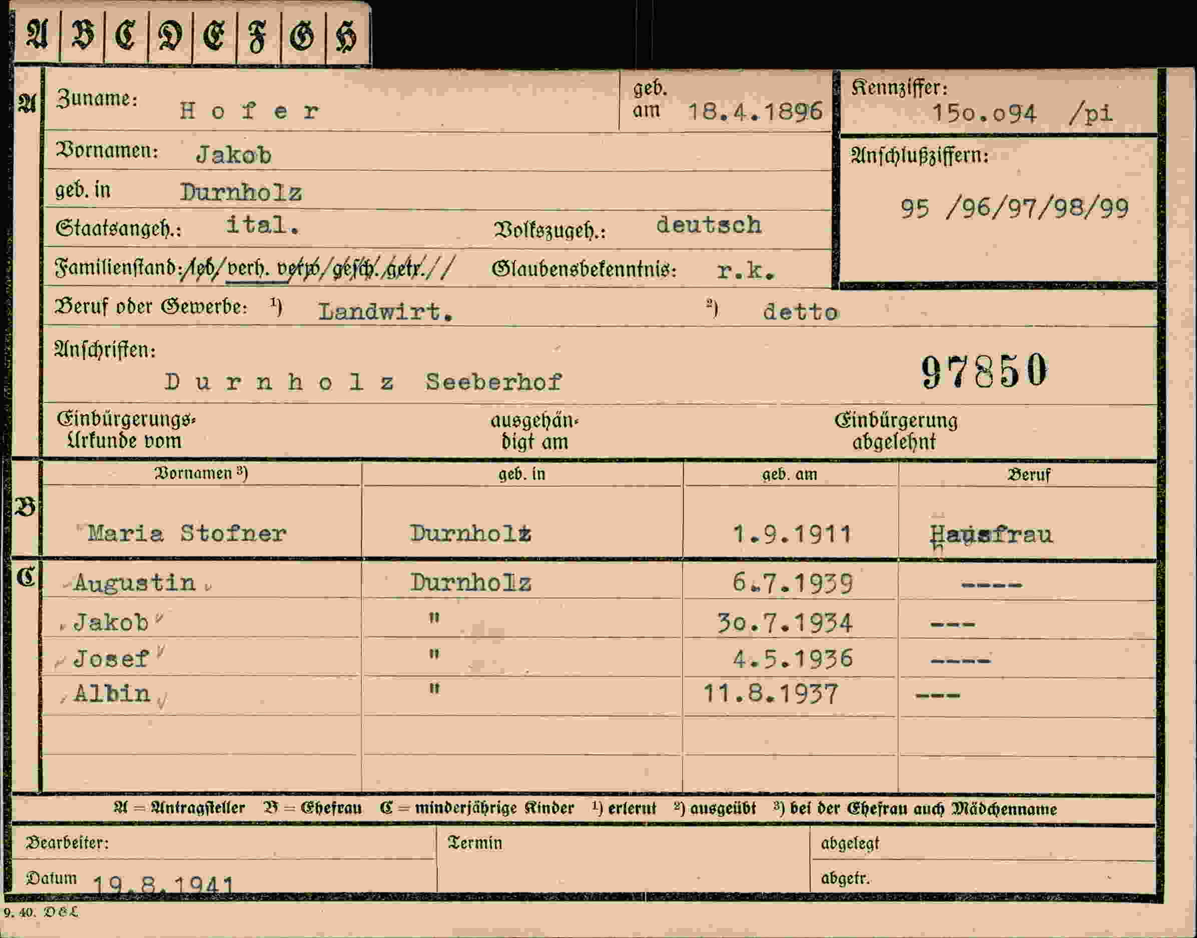Click the religion value 'r.k.'
The height and width of the screenshot is (938, 1197).
pos(746,270)
